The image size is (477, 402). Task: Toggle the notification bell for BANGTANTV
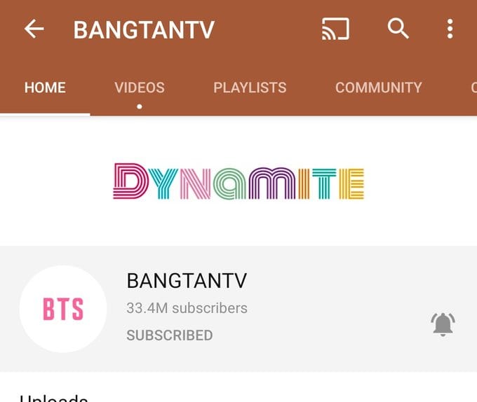coord(443,324)
